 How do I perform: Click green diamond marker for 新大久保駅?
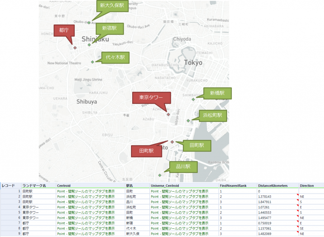click(89, 22)
